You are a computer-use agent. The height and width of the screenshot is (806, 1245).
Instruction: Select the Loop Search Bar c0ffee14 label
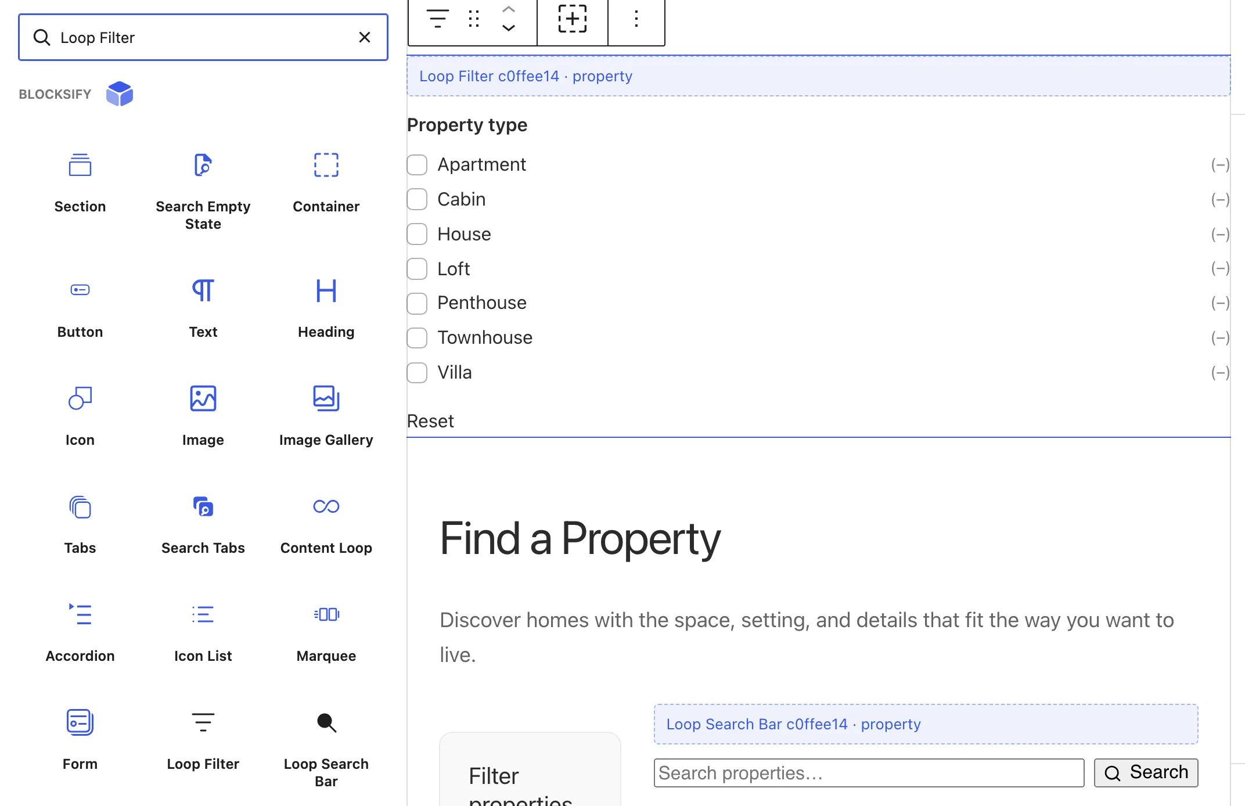coord(926,724)
